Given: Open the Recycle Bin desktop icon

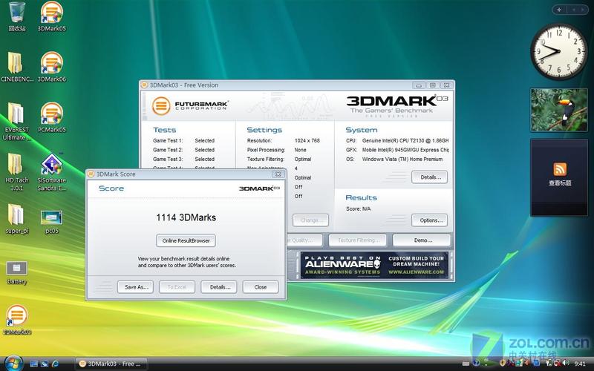Looking at the screenshot, I should click(x=16, y=16).
